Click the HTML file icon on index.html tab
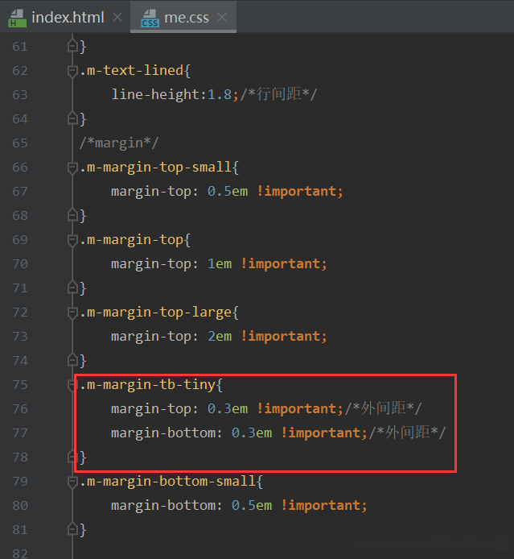This screenshot has width=514, height=559. (17, 19)
